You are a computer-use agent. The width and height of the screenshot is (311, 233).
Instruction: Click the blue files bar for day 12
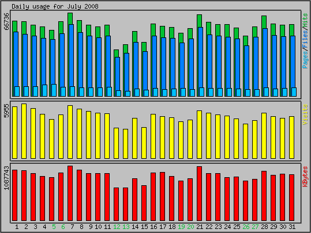click(117, 74)
